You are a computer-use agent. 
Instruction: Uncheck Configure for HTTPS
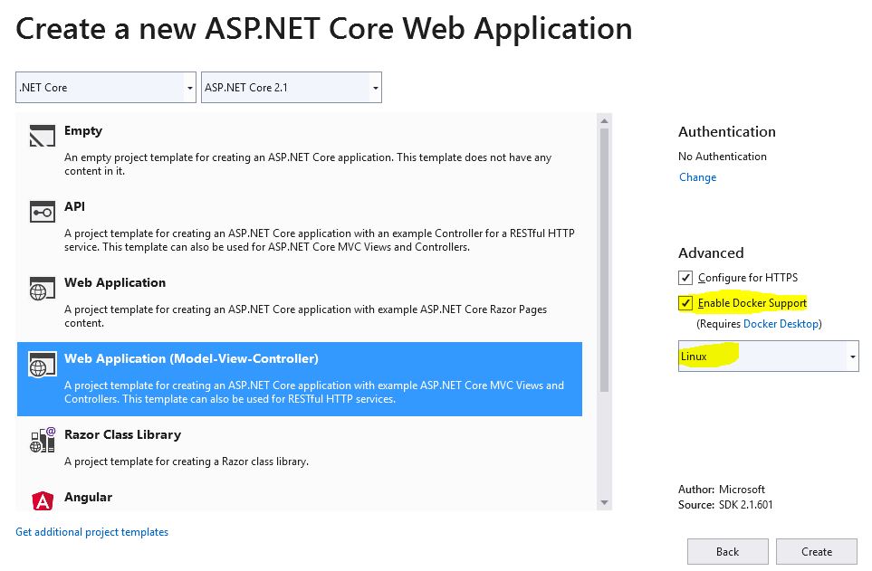point(685,278)
